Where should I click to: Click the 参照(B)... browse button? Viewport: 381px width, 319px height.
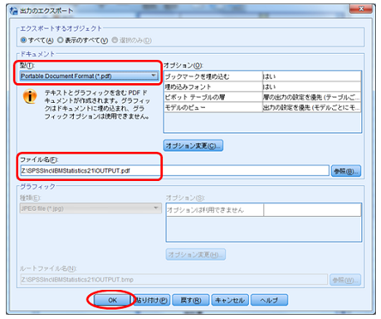pos(346,172)
